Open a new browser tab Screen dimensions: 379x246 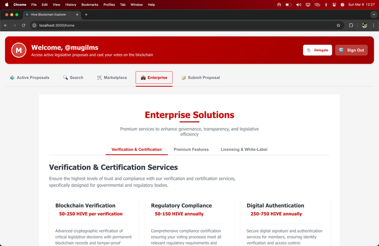point(86,14)
